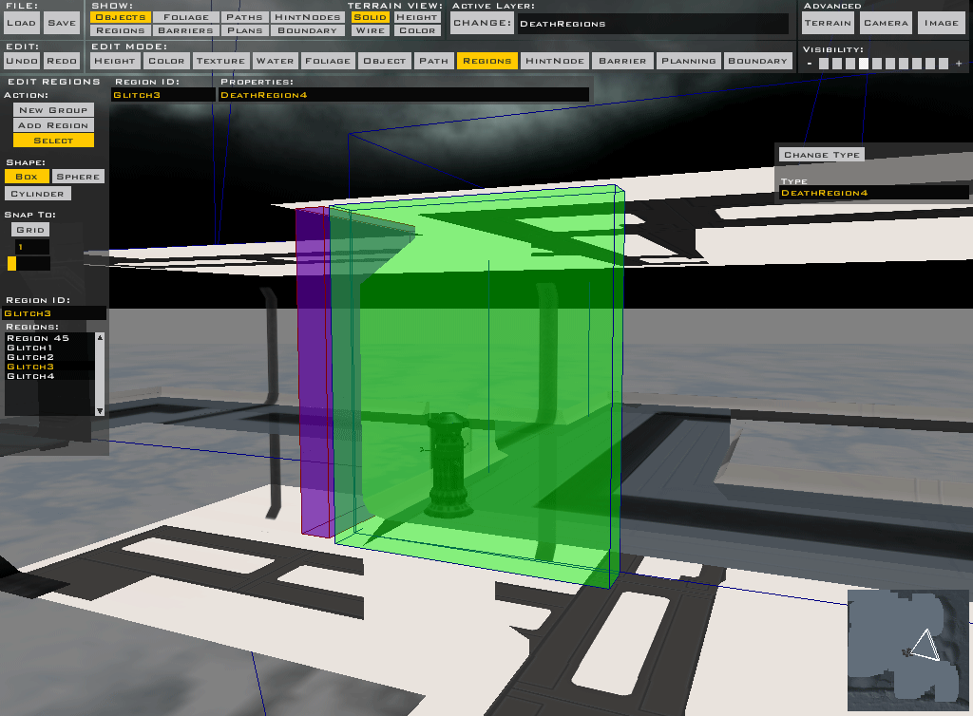Switch to HintNode edit mode
This screenshot has height=716, width=973.
click(x=555, y=61)
